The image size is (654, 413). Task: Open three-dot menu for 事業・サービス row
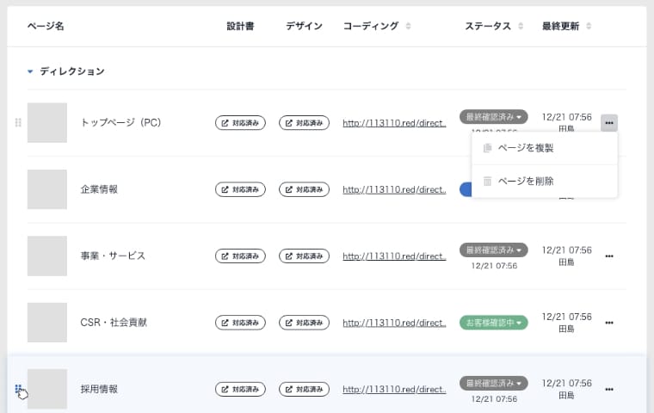point(609,256)
